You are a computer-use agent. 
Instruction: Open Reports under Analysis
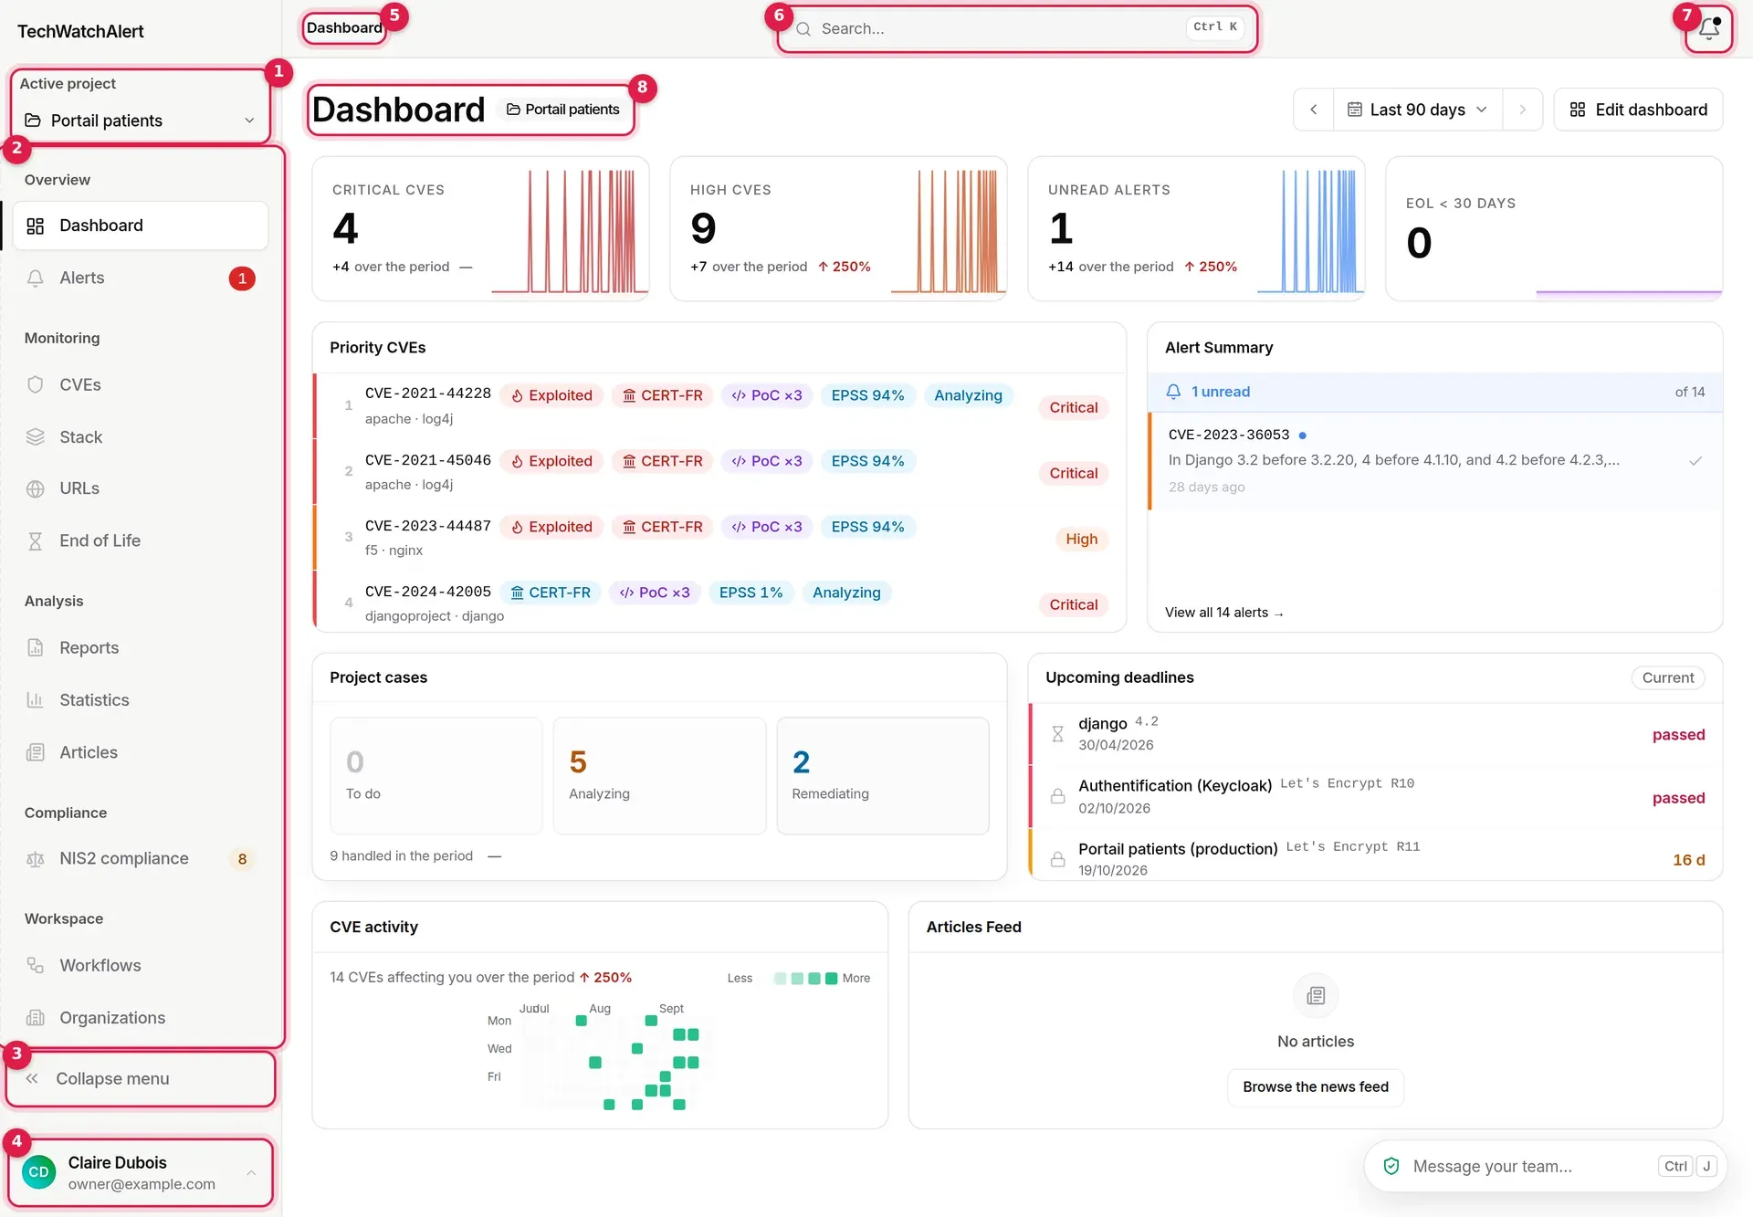click(140, 647)
